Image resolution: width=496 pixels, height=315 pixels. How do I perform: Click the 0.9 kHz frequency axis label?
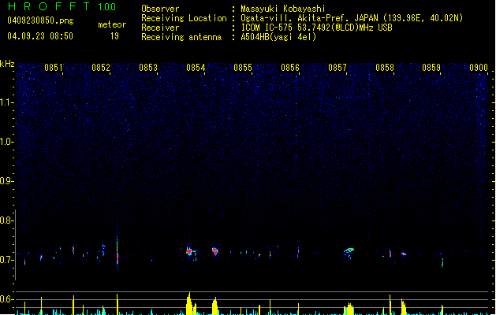click(x=7, y=181)
